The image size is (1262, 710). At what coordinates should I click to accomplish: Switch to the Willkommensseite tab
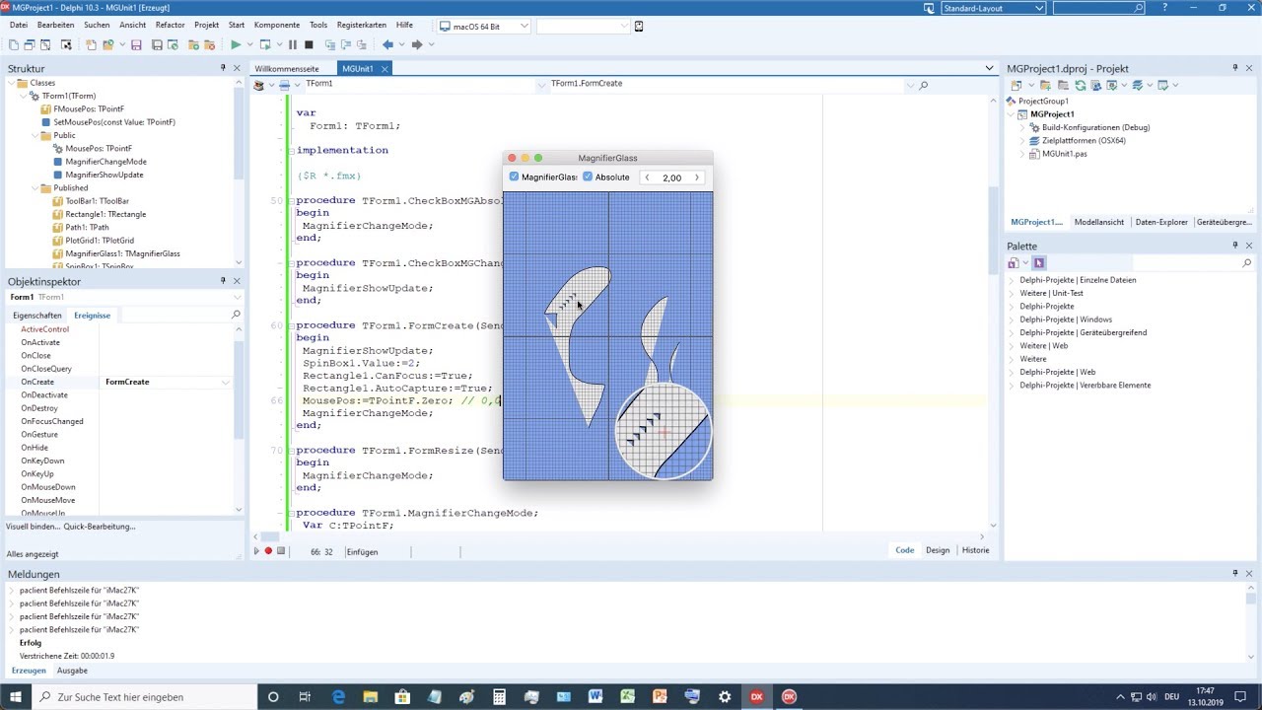[x=287, y=69]
